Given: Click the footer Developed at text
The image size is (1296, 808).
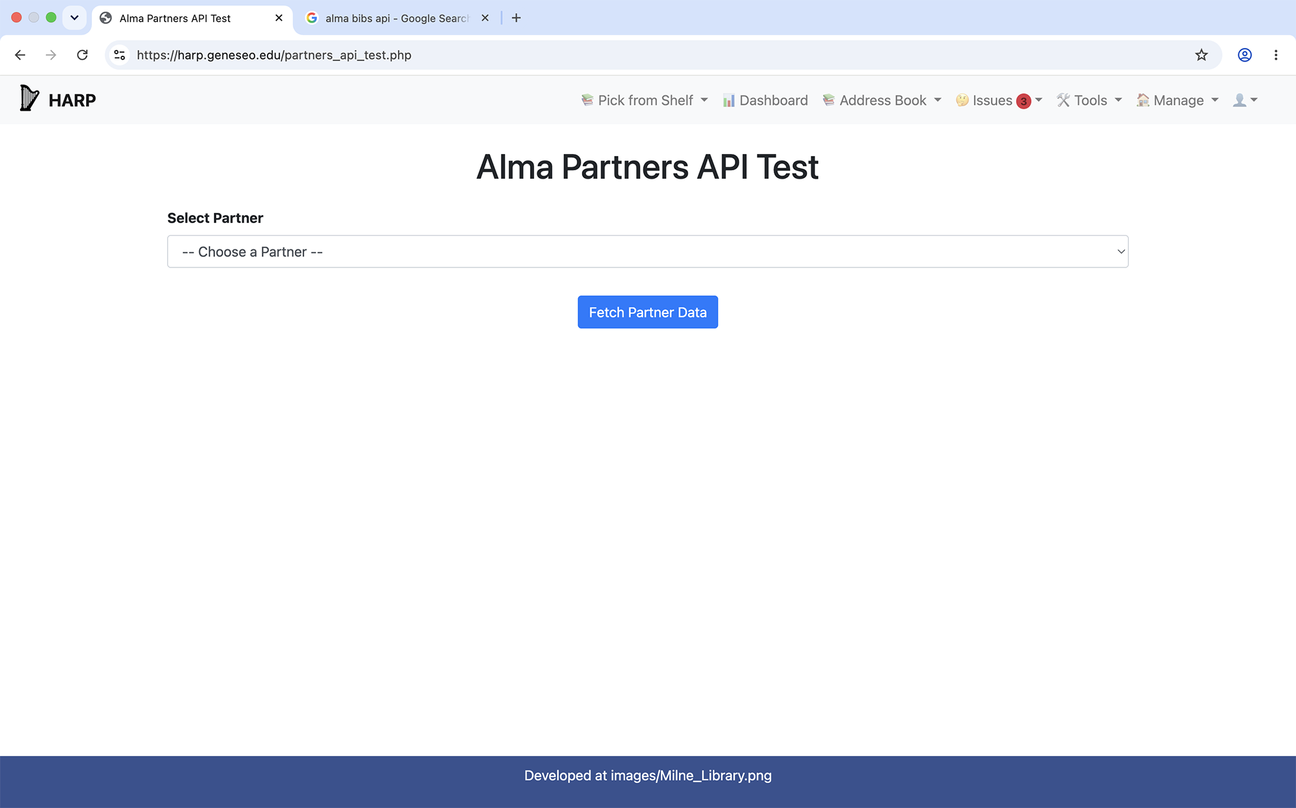Looking at the screenshot, I should (x=647, y=776).
